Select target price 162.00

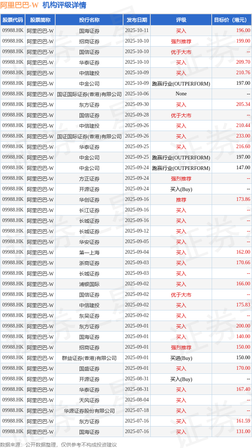tap(243, 252)
